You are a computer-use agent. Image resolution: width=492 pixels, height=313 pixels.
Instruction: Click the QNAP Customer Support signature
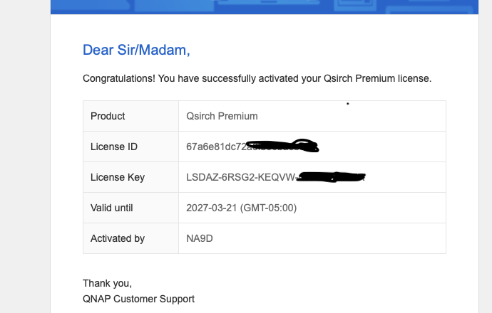click(139, 299)
